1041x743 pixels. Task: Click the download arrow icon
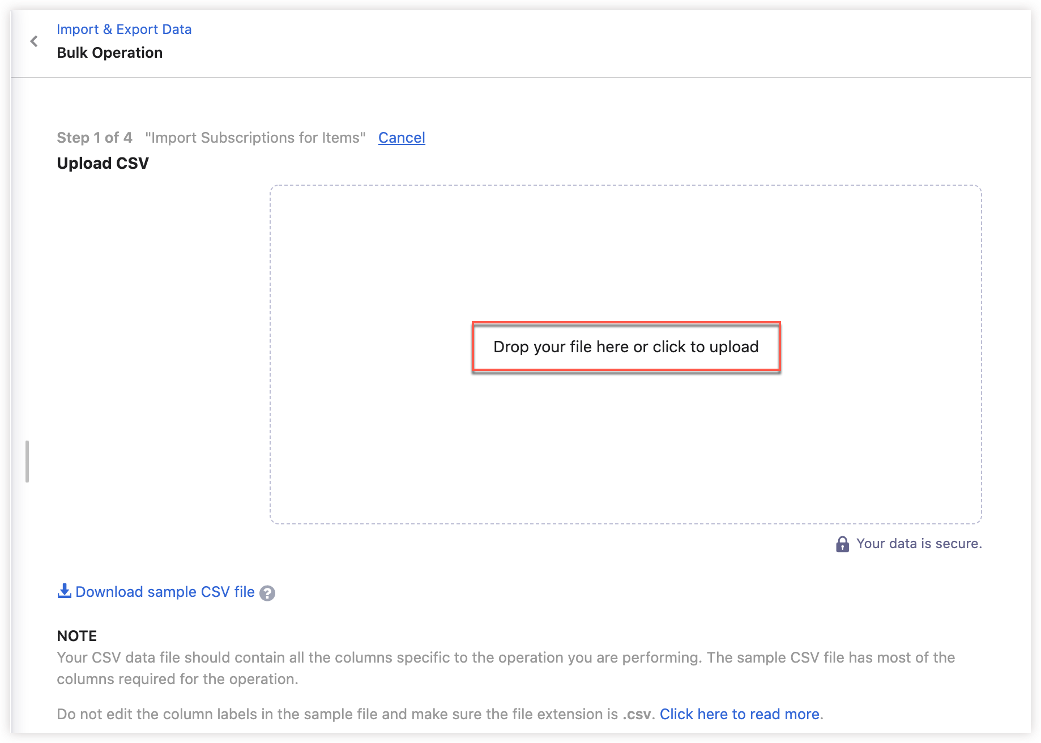pos(64,591)
